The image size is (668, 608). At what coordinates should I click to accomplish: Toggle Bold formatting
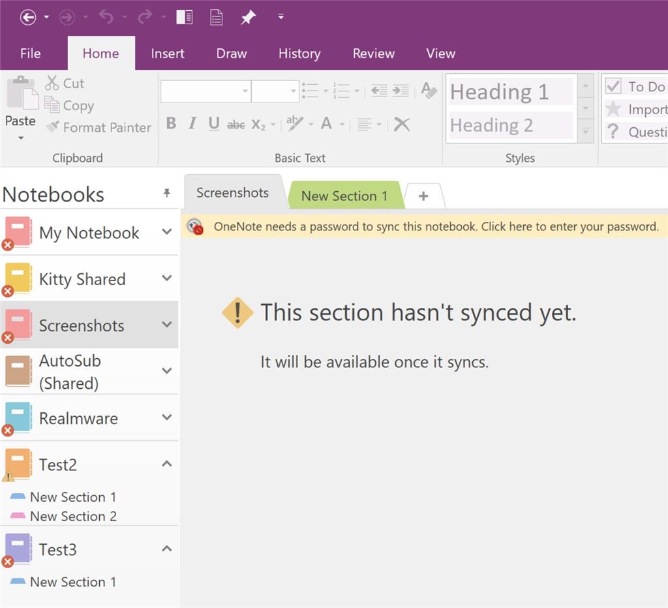click(172, 123)
